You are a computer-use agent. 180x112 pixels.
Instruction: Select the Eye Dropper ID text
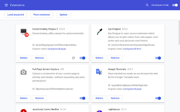(x=131, y=45)
